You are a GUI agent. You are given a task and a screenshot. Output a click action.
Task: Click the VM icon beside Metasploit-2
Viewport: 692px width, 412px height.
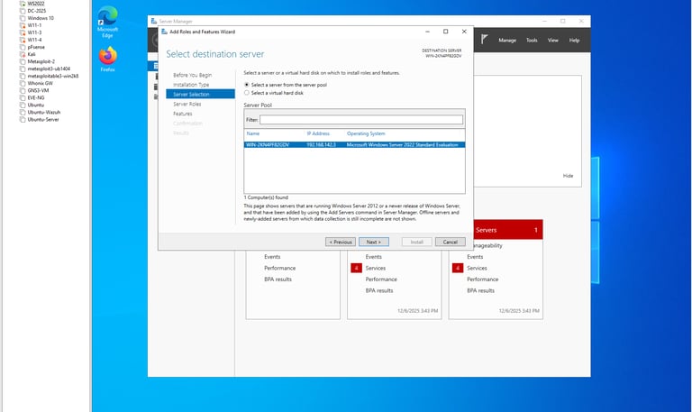pos(23,61)
